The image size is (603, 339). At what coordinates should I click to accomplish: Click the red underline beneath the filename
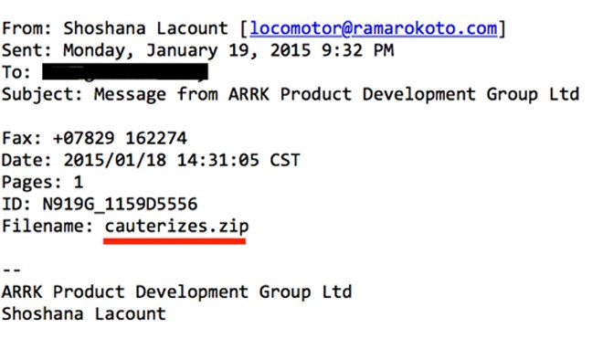pyautogui.click(x=175, y=241)
